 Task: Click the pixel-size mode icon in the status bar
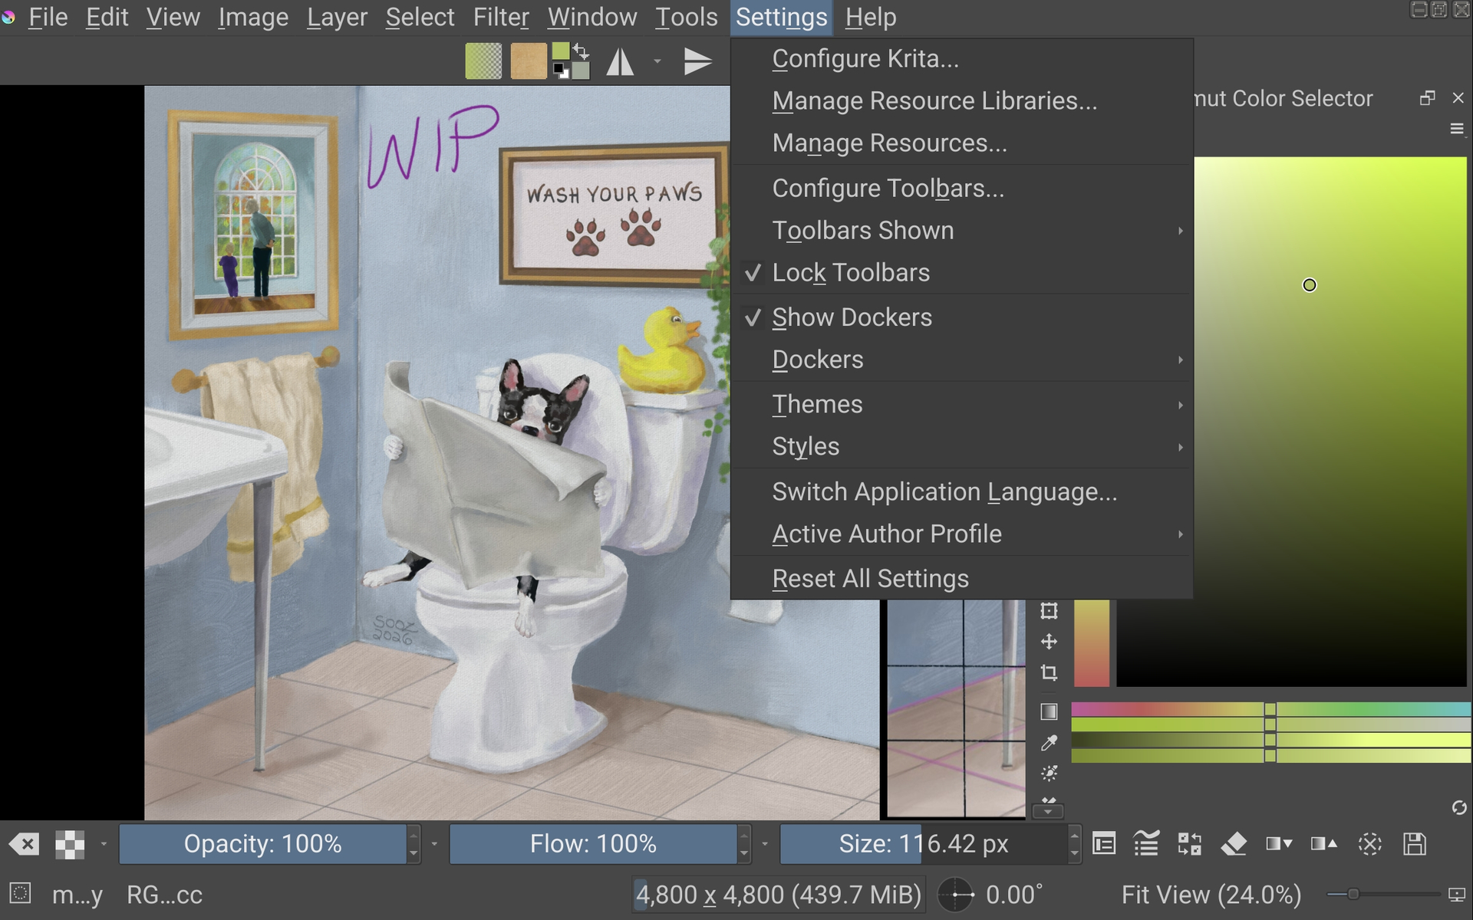tap(1457, 894)
